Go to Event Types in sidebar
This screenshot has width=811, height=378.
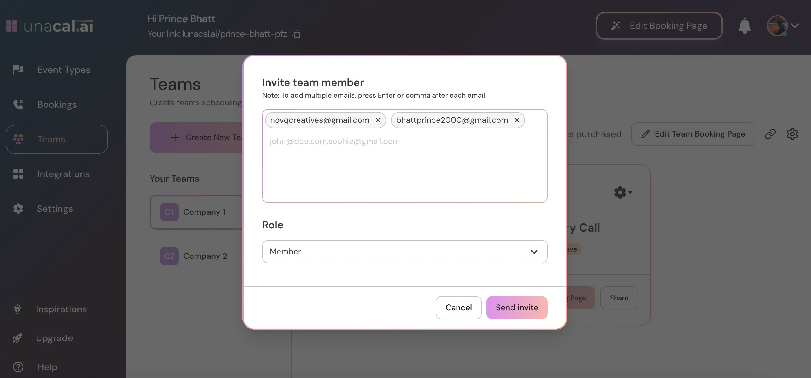point(64,70)
